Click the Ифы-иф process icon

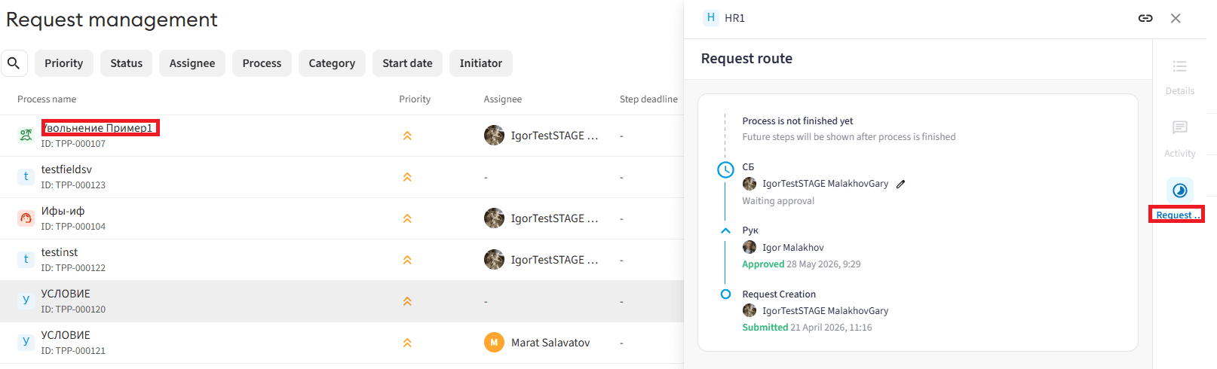(26, 218)
